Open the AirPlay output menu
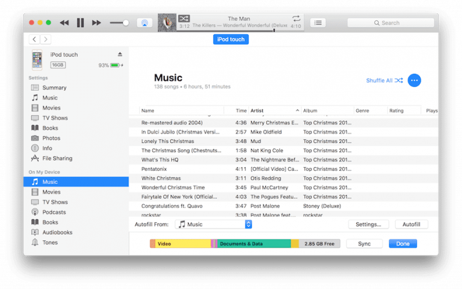The height and width of the screenshot is (289, 462). 144,23
